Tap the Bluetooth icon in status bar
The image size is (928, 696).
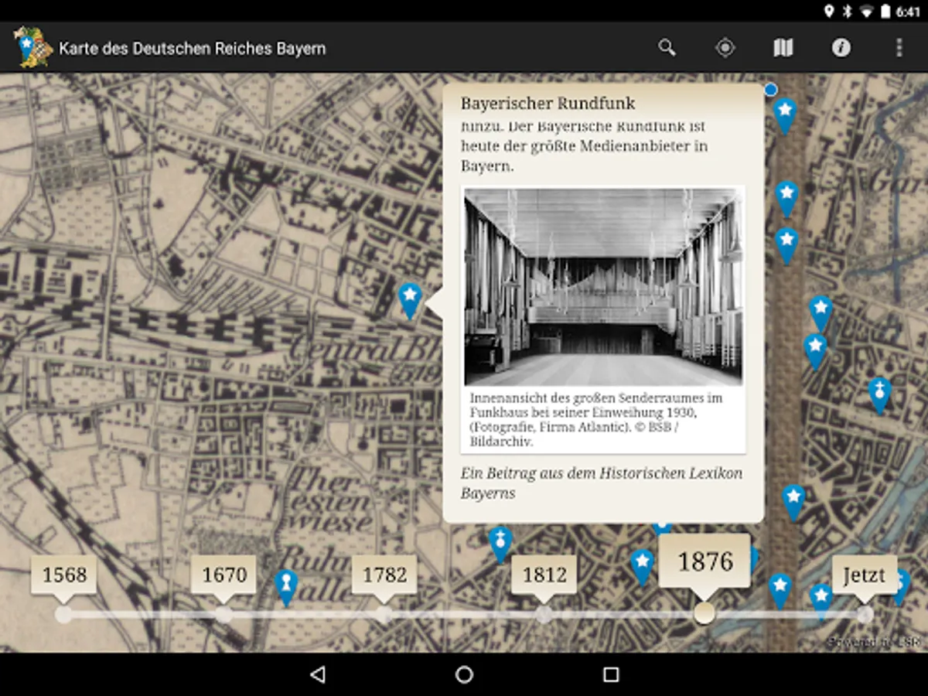pos(847,11)
